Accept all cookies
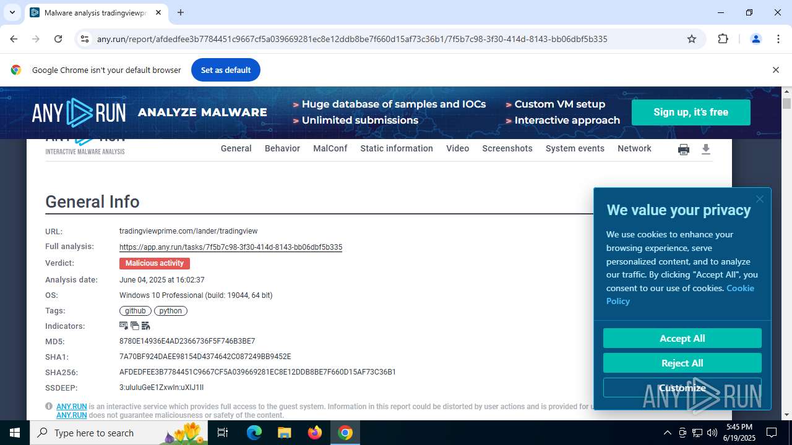 [x=682, y=339]
